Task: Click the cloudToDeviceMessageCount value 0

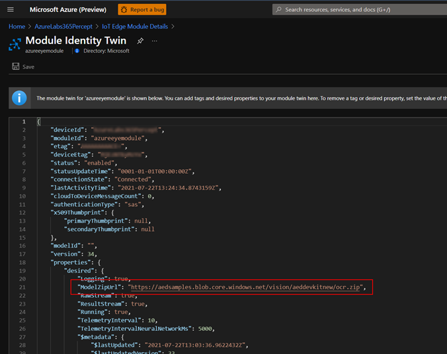Action: click(149, 196)
